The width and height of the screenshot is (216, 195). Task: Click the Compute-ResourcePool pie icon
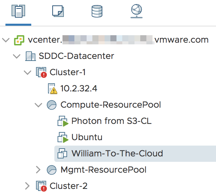click(52, 105)
